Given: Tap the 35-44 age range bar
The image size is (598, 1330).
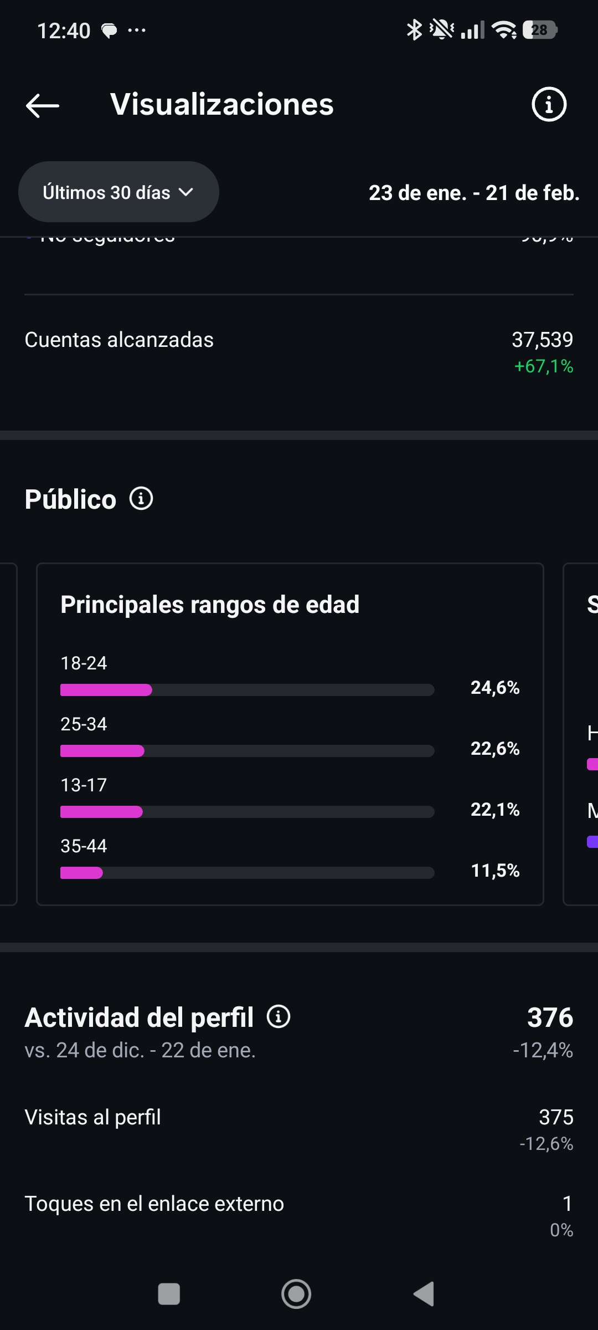Looking at the screenshot, I should (247, 873).
